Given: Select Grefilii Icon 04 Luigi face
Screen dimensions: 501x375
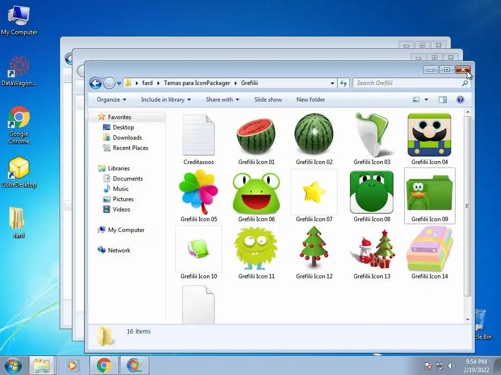Looking at the screenshot, I should (x=430, y=139).
